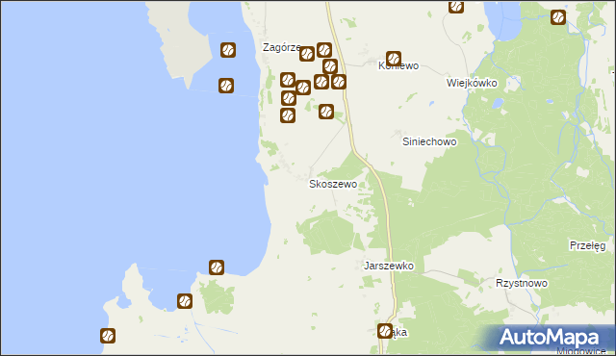Click the Przełęg label
The image size is (616, 356).
coord(588,245)
